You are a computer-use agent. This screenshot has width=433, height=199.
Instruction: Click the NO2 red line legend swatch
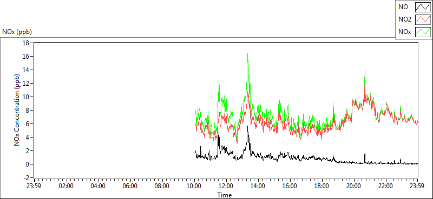tap(423, 19)
